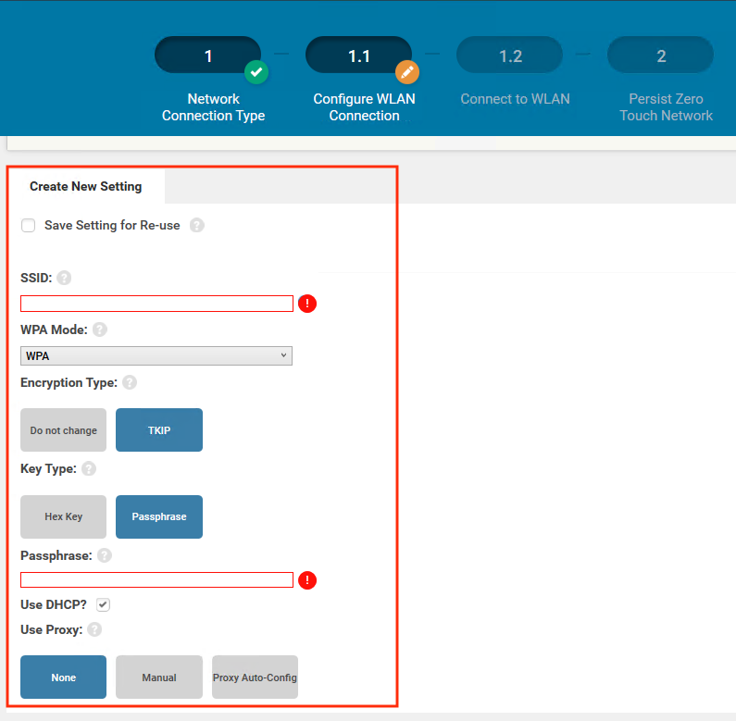Click the SSID input field
Image resolution: width=736 pixels, height=721 pixels.
click(x=156, y=304)
